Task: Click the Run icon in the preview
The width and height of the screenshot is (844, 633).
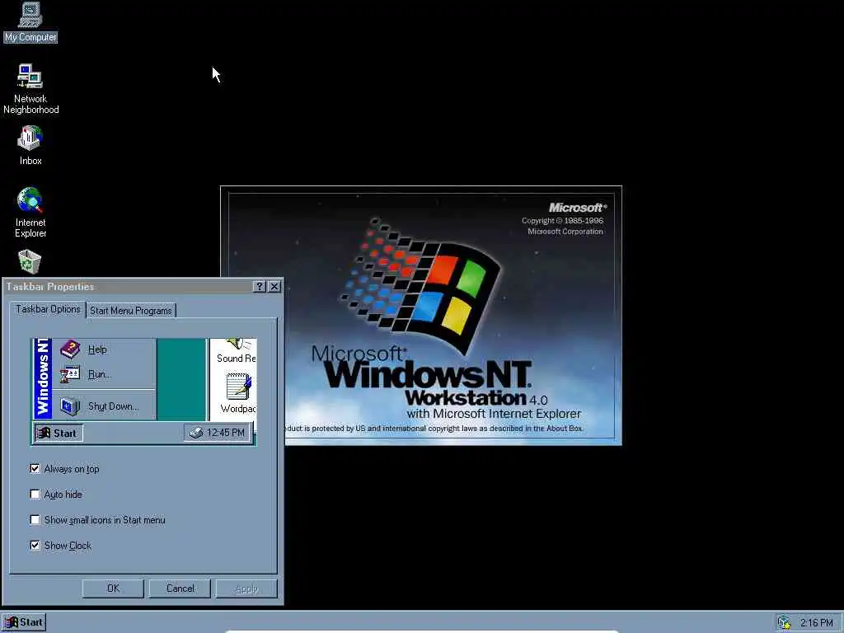Action: pos(70,374)
